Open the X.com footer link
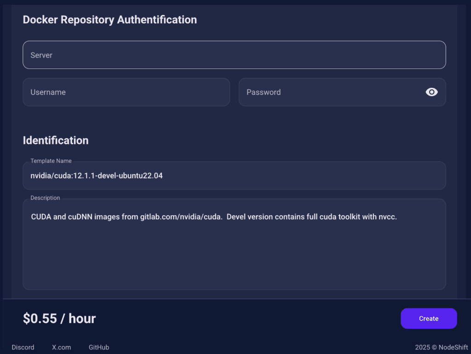The height and width of the screenshot is (354, 471). click(61, 348)
